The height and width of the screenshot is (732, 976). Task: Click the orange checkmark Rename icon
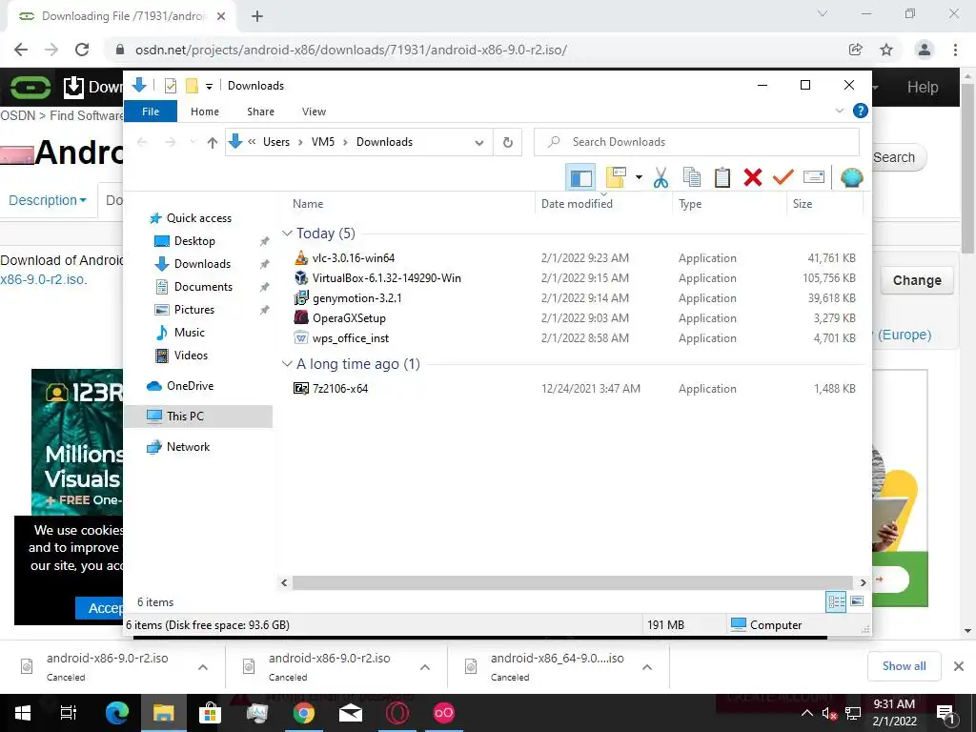tap(783, 178)
